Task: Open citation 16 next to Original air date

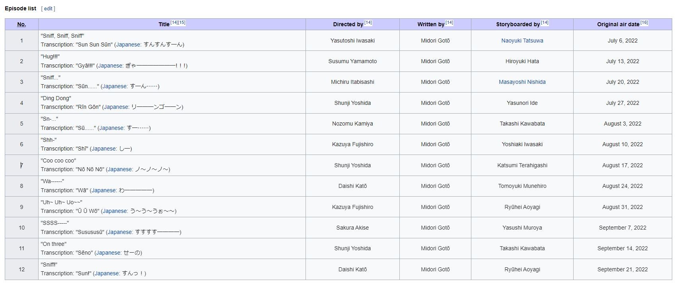Action: [644, 23]
